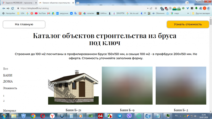Open the Баня Б-21 house image

[x=73, y=86]
